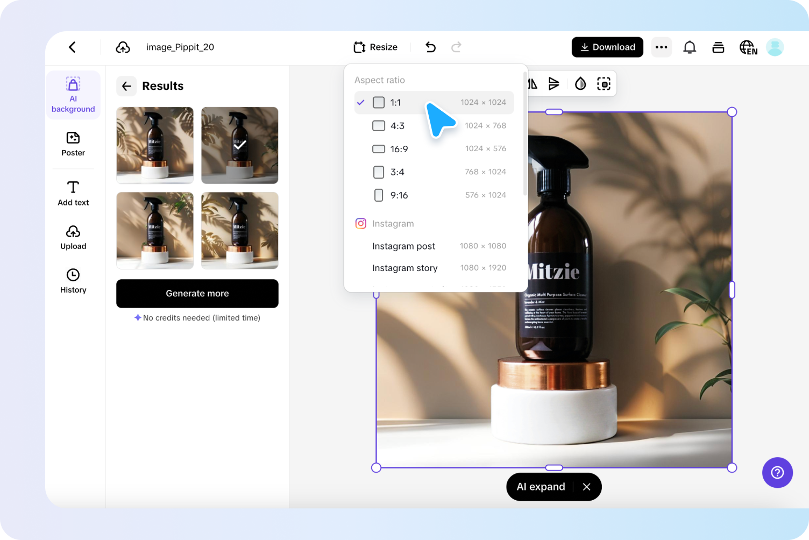View editing History in the sidebar
The height and width of the screenshot is (540, 809).
tap(73, 281)
